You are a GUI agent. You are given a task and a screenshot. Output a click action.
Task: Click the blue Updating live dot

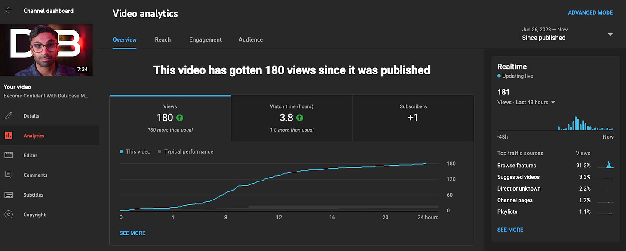(x=499, y=76)
